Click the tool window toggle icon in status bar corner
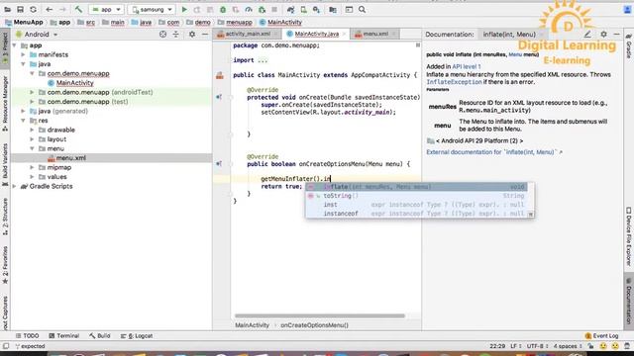 [x=6, y=346]
